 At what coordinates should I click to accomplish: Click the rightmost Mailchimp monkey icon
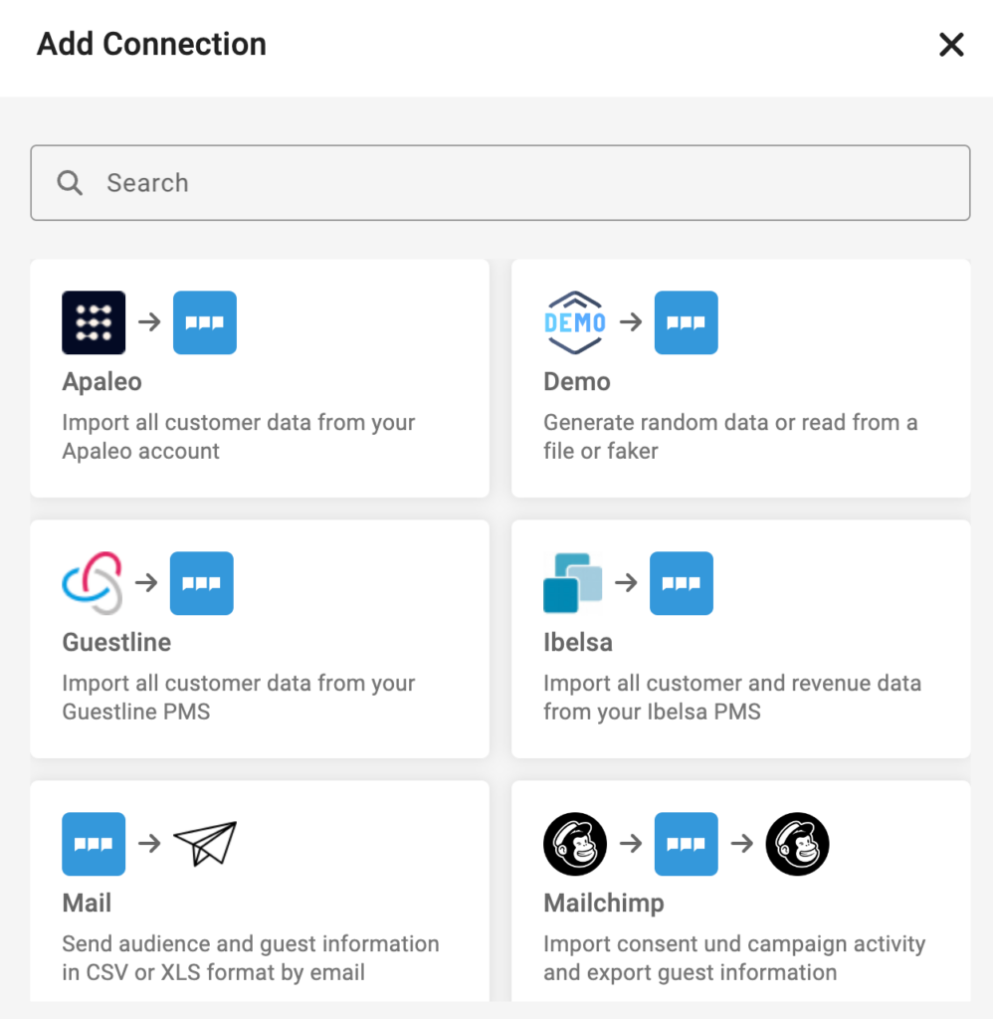coord(798,843)
